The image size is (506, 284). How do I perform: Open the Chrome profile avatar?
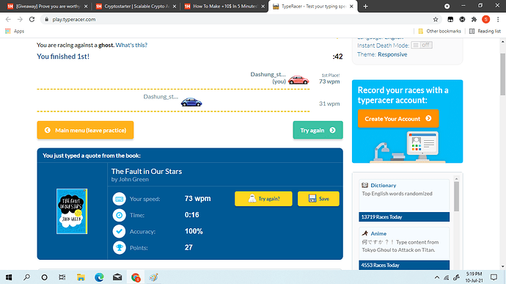click(x=486, y=19)
